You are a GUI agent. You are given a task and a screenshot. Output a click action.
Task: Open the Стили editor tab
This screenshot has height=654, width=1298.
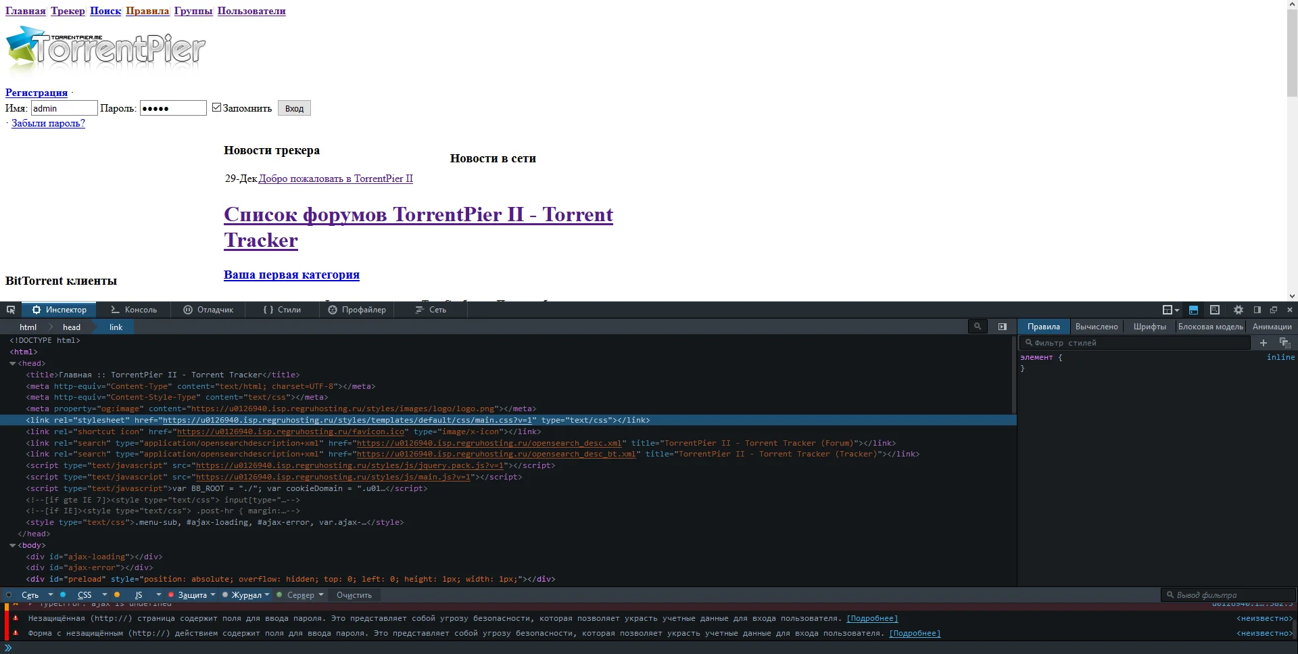click(x=282, y=310)
